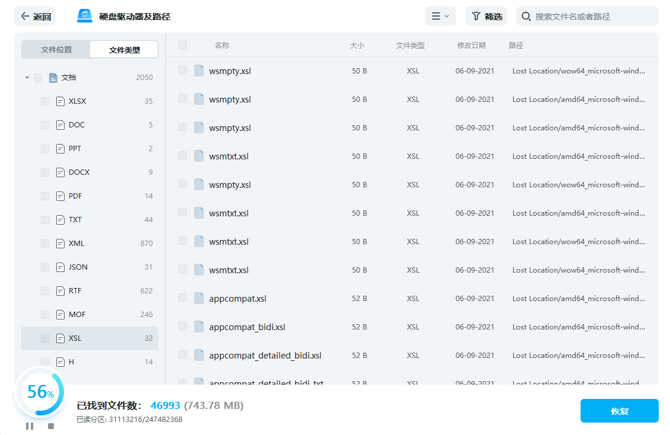The image size is (670, 435).
Task: Click the filter funnel icon
Action: 476,17
